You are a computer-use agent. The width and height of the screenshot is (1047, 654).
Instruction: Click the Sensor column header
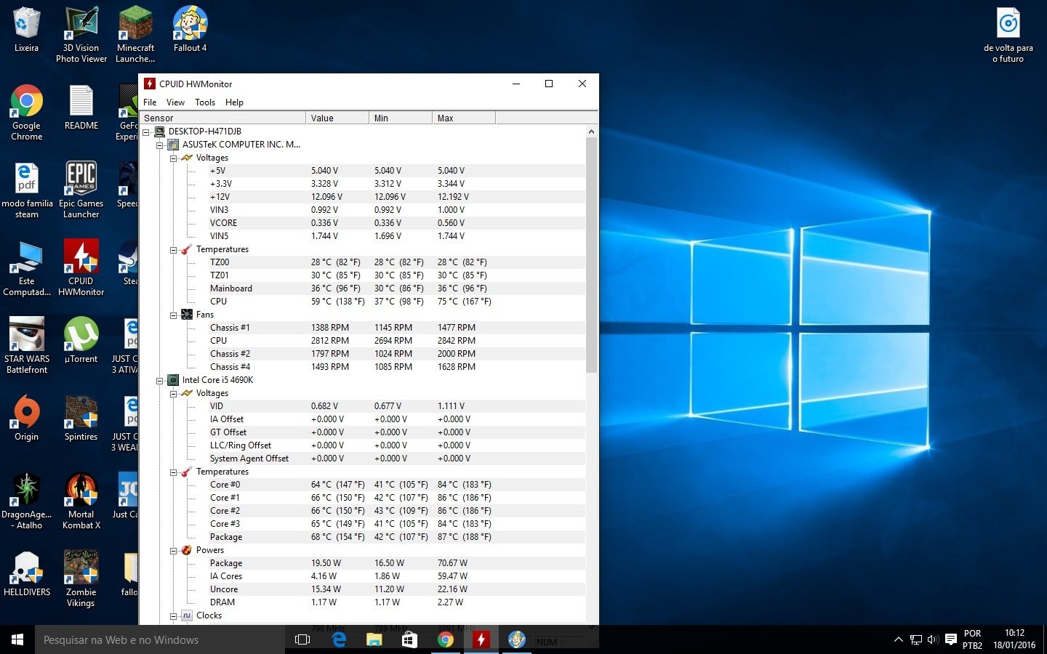click(222, 118)
